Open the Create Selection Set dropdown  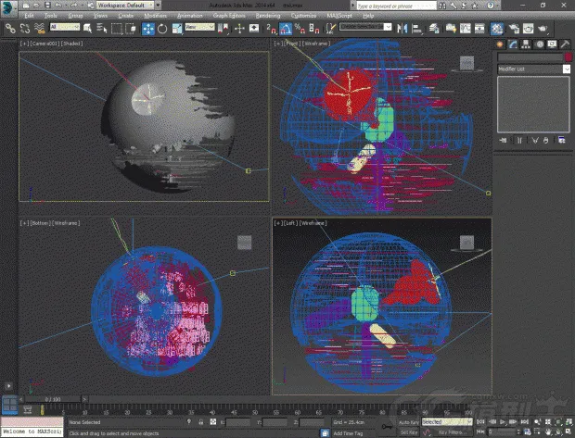click(365, 27)
